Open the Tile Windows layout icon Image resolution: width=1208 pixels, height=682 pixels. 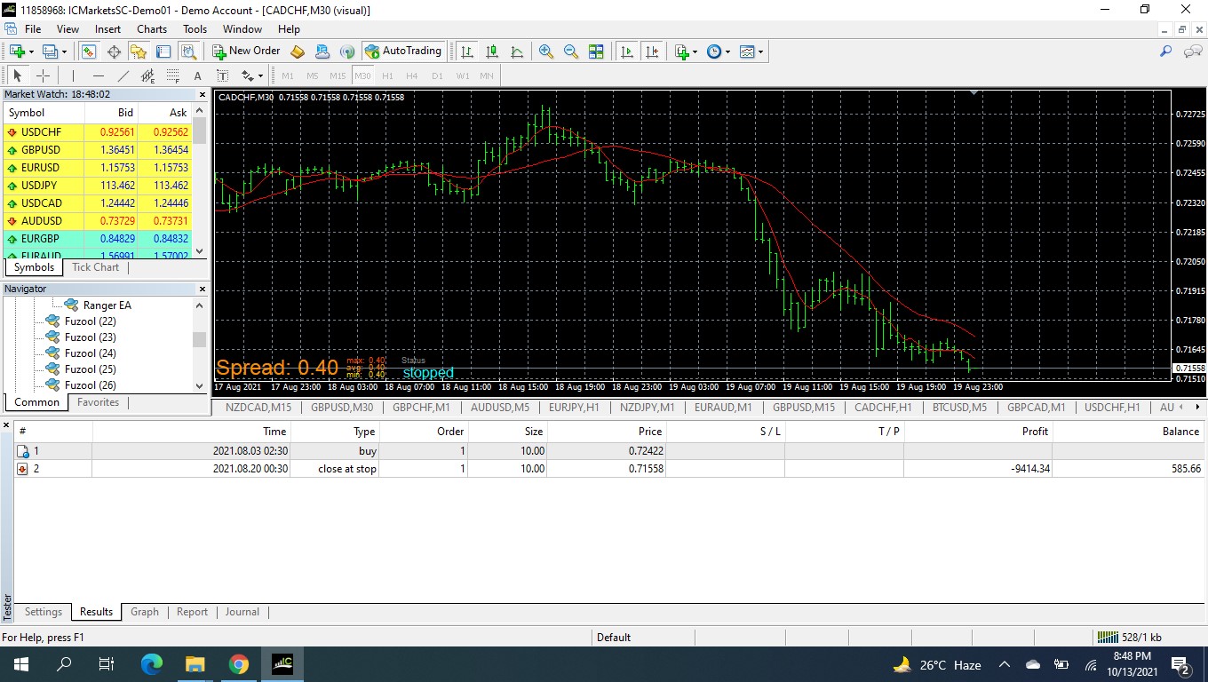click(596, 52)
